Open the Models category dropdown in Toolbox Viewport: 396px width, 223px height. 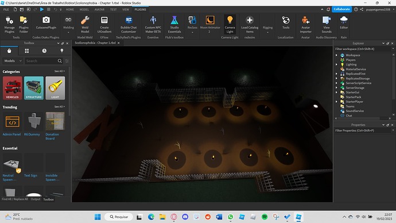13,61
